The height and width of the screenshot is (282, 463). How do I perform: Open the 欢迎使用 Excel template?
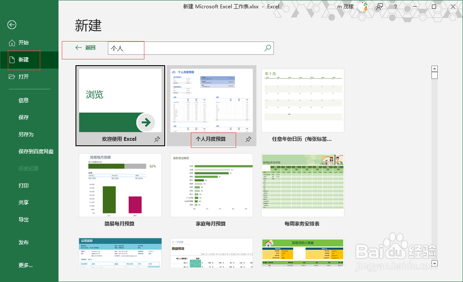pos(120,105)
